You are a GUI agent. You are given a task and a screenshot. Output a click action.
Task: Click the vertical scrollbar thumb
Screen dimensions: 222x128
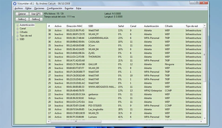tap(204, 54)
